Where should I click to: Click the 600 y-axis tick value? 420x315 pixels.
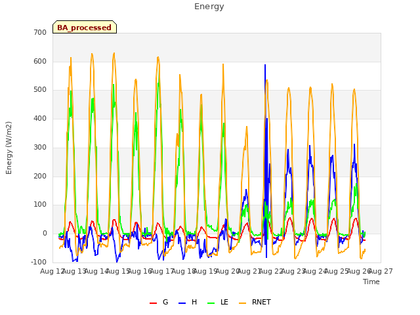point(40,61)
